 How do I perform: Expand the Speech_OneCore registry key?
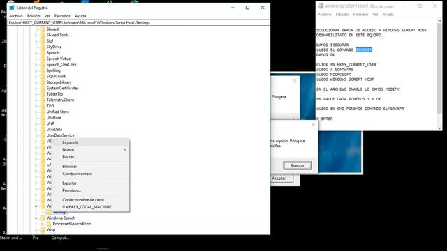pos(36,65)
